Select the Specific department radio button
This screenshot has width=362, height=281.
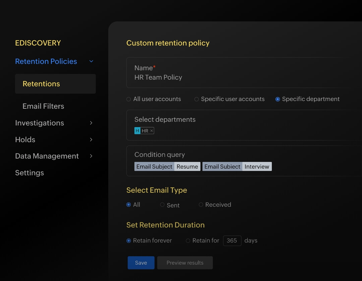(x=278, y=99)
